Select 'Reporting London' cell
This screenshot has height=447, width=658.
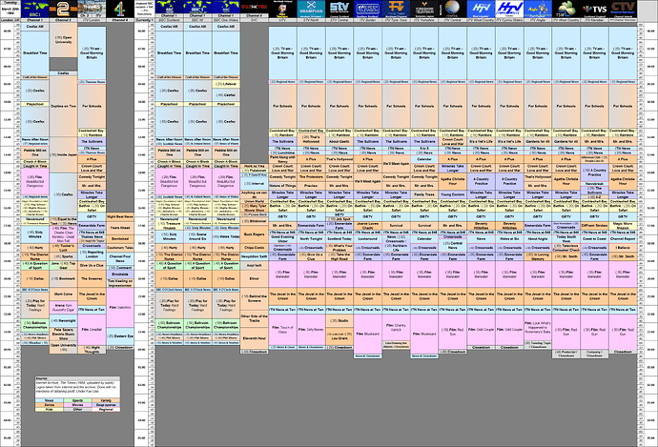[92, 254]
